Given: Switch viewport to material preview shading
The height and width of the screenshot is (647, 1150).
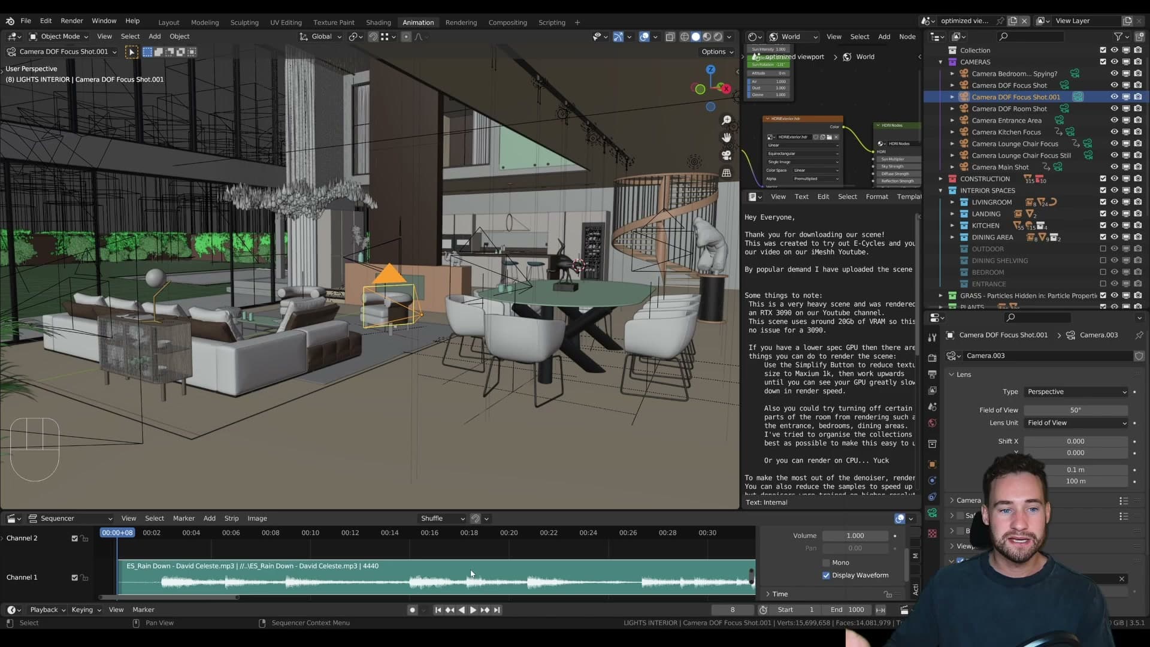Looking at the screenshot, I should tap(707, 37).
